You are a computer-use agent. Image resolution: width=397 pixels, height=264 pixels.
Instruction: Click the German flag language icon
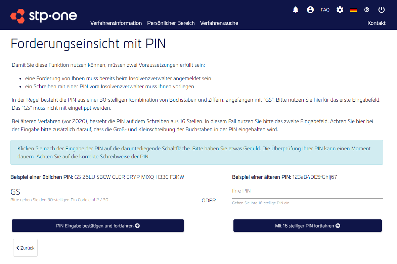point(353,10)
